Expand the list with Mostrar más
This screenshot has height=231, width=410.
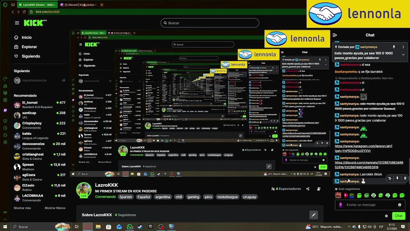[22, 208]
